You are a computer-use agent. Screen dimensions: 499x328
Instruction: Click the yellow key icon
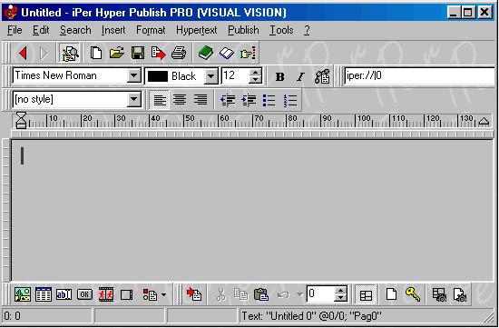[x=413, y=293]
